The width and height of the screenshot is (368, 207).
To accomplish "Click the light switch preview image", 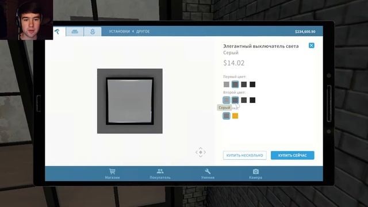I will [130, 101].
